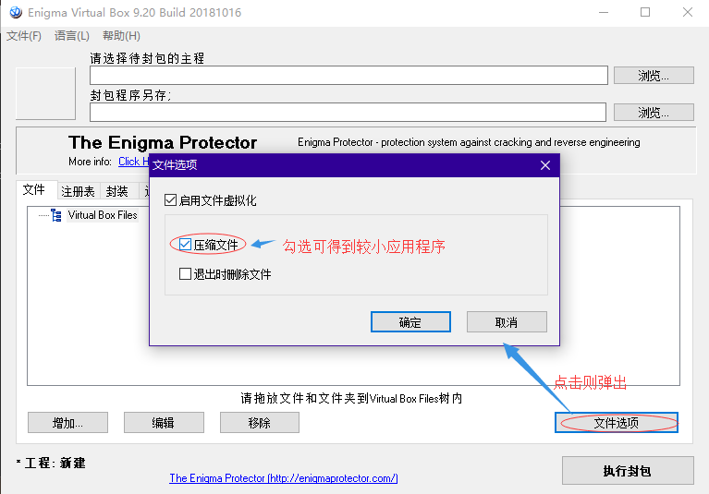Click 'The Enigma Protector' banner heading
The image size is (709, 494).
point(163,143)
